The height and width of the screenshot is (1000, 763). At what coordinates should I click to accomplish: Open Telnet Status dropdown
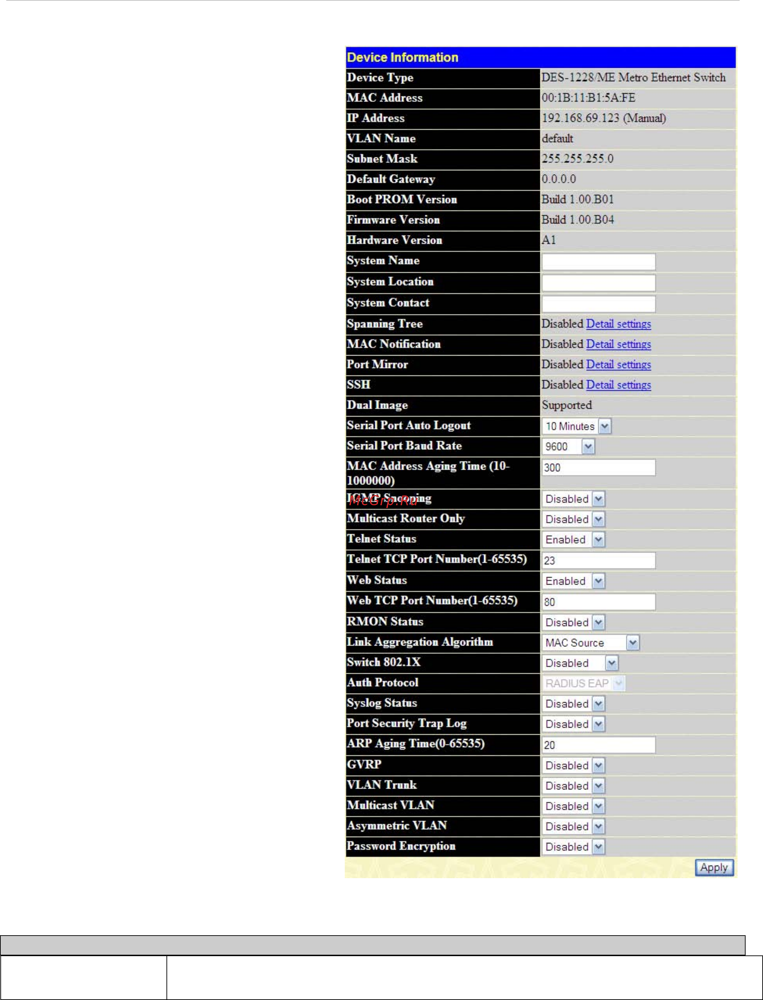(573, 539)
